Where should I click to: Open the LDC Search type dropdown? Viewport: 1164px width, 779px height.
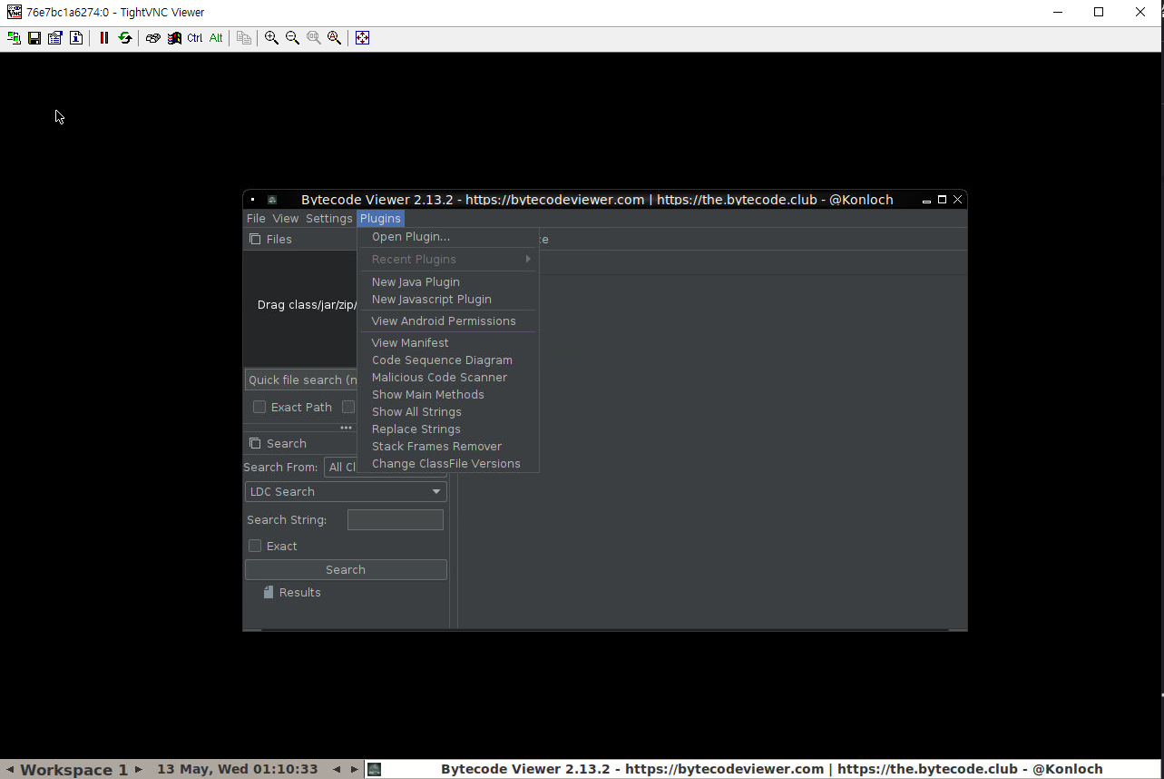click(x=346, y=492)
